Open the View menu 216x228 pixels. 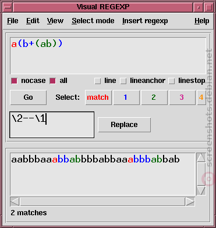[55, 21]
